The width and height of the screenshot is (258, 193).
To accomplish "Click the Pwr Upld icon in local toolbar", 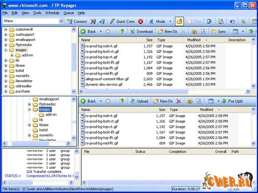I will coord(224,101).
